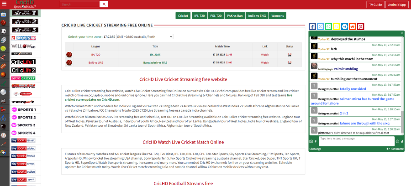The height and width of the screenshot is (186, 411).
Task: Open the Cricket category tab
Action: pos(183,15)
